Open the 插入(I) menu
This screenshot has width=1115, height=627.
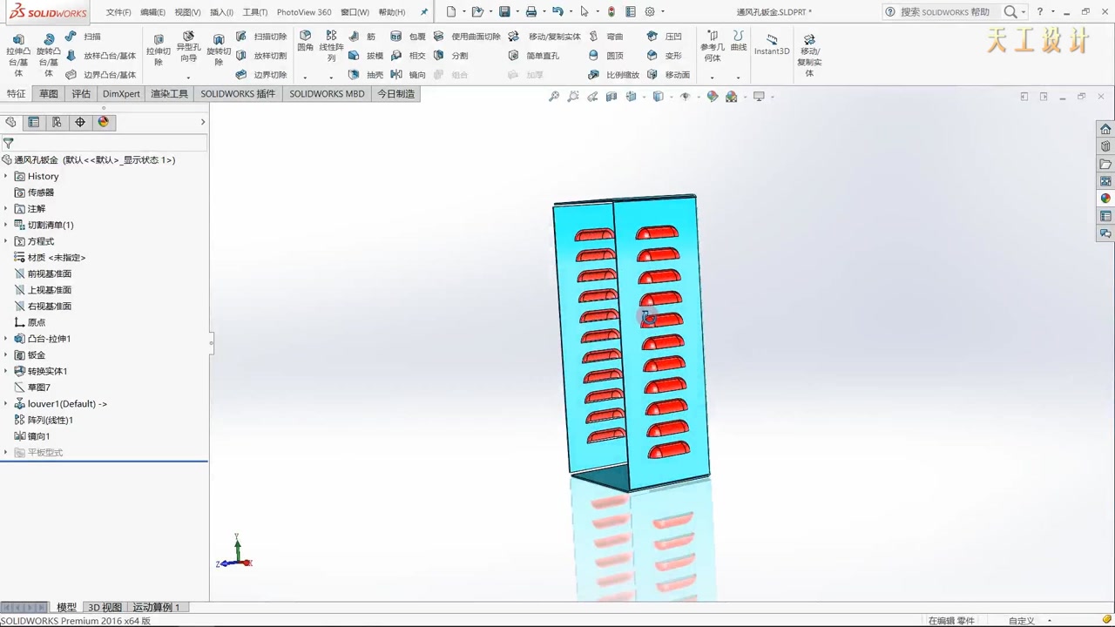click(221, 12)
